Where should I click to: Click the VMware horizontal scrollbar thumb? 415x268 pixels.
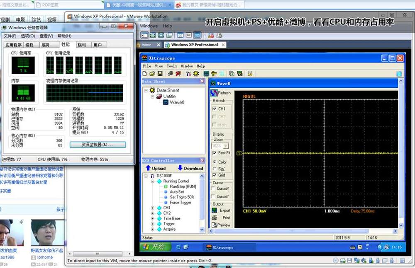tap(98, 254)
